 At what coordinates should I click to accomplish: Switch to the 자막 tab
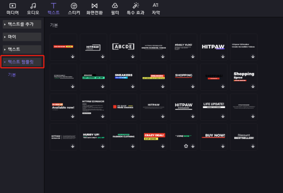point(156,9)
